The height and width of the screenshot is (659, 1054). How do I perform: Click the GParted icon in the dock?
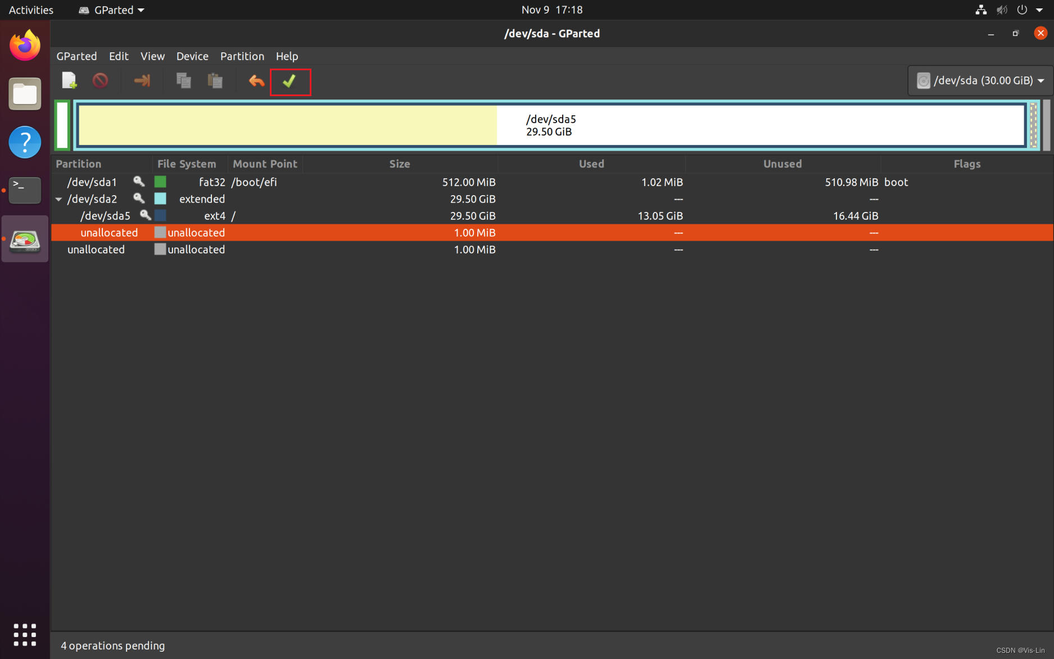pos(25,239)
